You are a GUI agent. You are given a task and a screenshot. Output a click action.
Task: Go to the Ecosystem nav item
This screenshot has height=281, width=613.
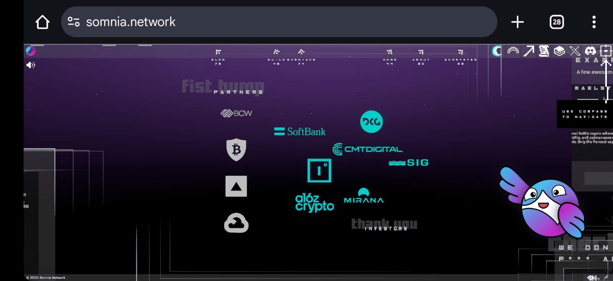tap(461, 57)
